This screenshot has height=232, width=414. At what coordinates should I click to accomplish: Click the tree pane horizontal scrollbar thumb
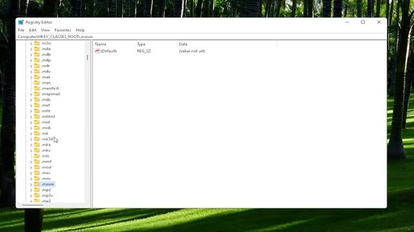click(33, 205)
